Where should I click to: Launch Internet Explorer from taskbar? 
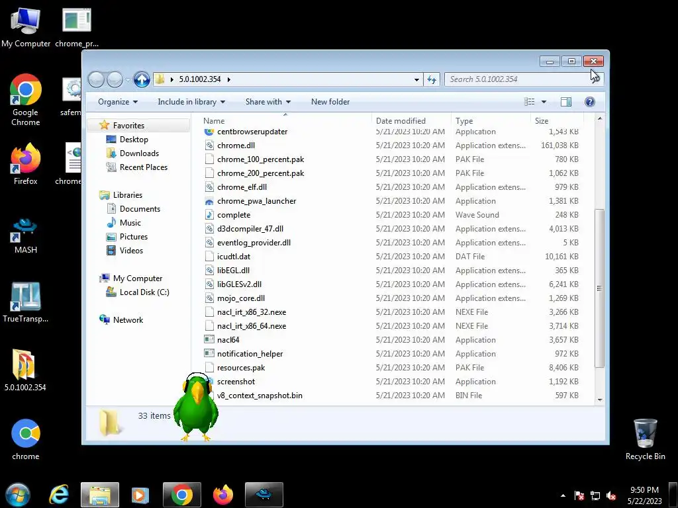coord(59,495)
